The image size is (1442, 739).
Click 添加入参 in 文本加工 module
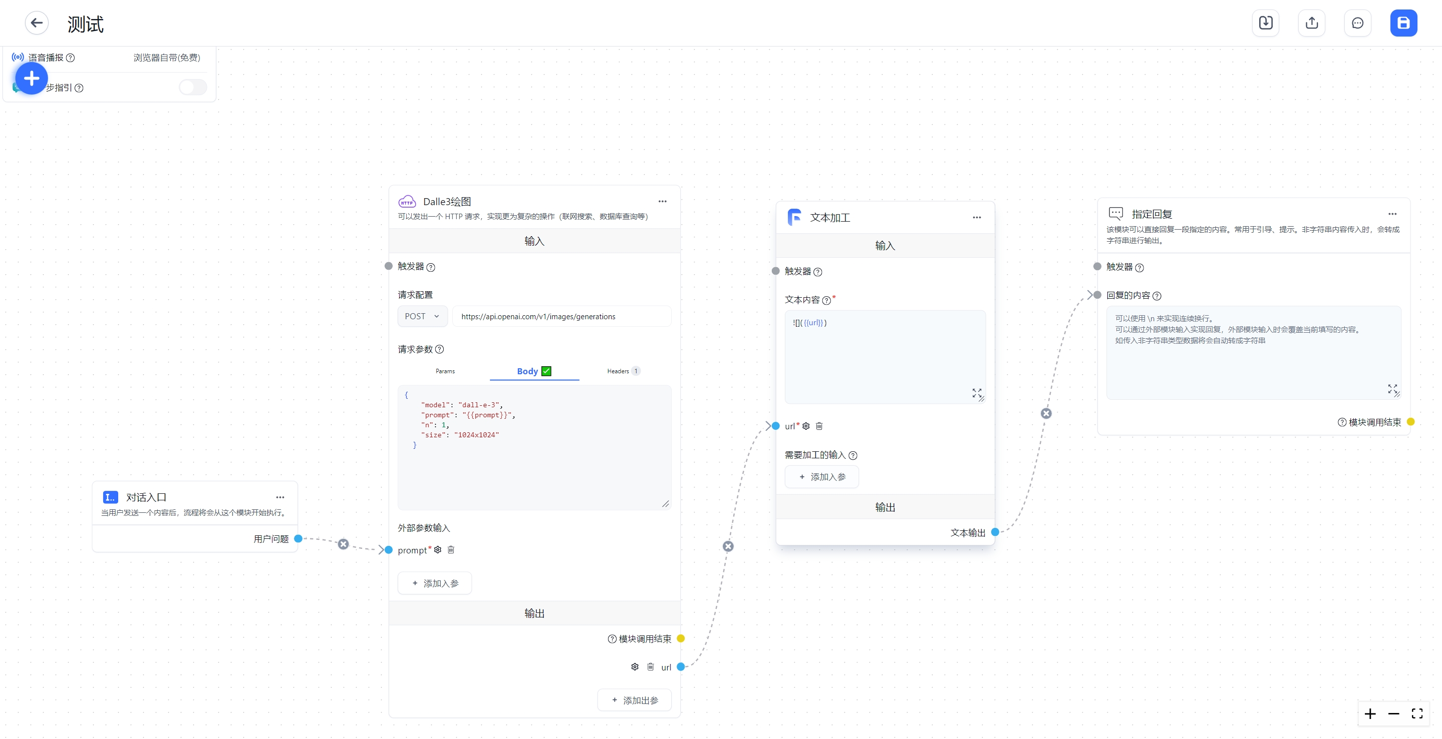click(x=821, y=477)
